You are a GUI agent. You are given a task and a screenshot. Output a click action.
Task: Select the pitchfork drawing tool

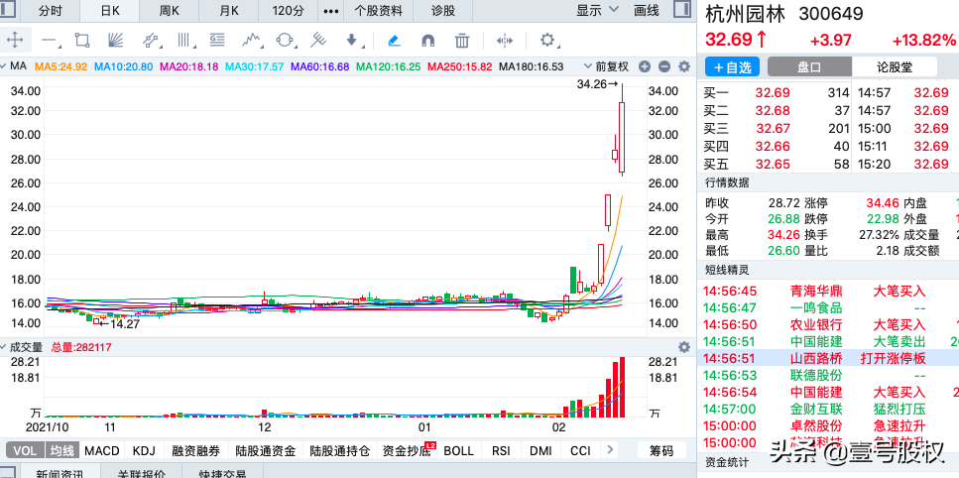coord(317,41)
